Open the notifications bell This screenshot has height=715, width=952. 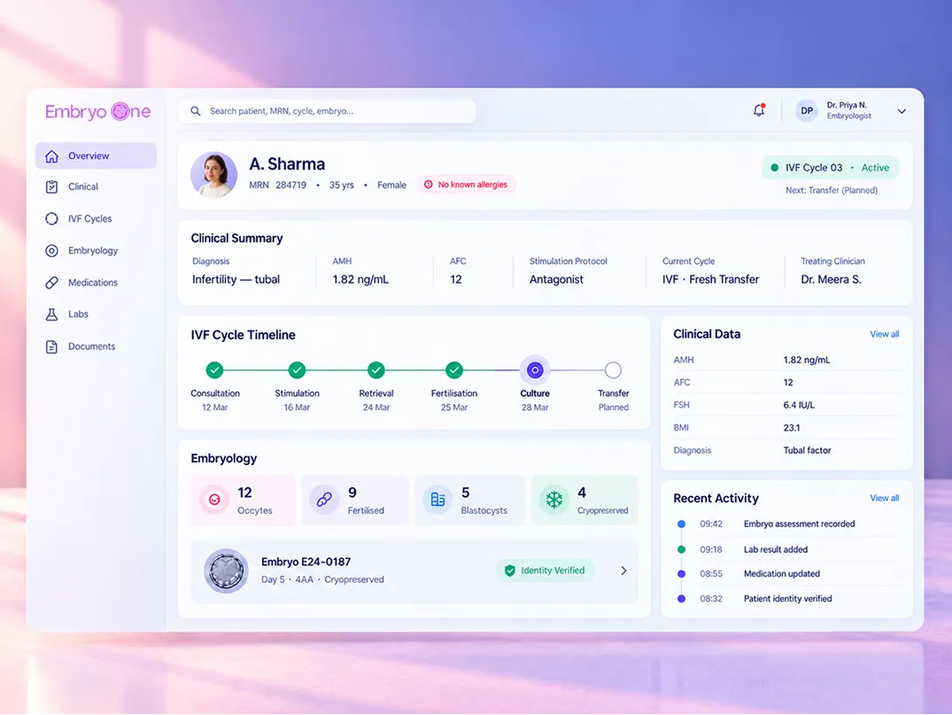(x=759, y=111)
